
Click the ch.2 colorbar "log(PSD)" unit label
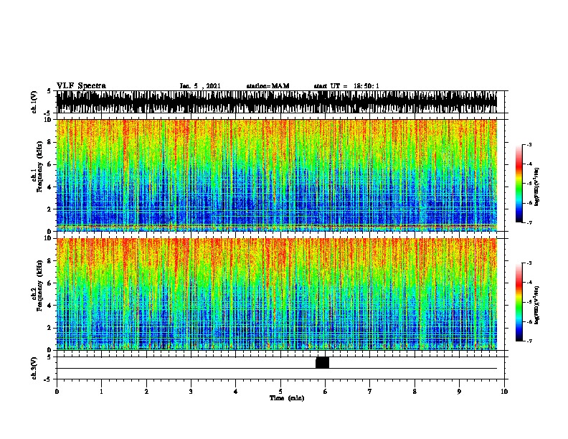point(537,306)
